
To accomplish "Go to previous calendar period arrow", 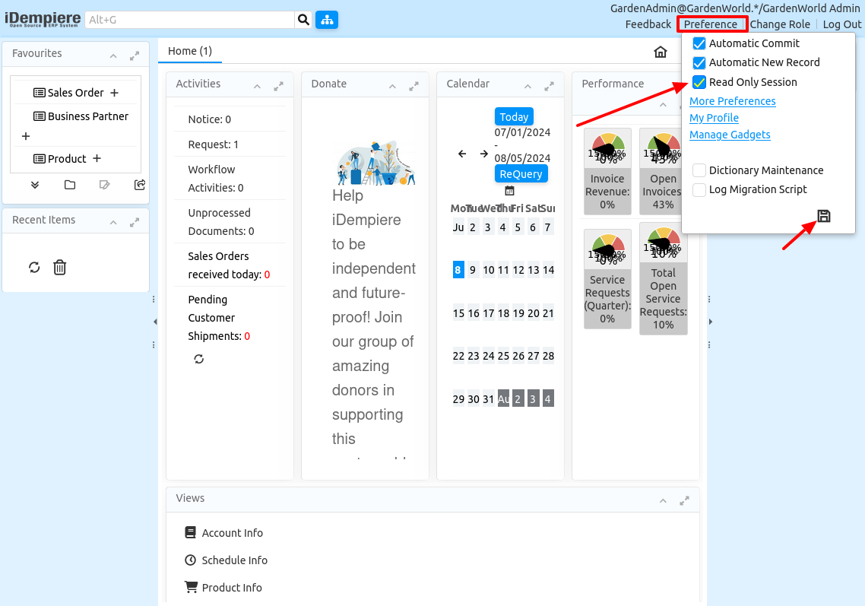I will tap(462, 154).
